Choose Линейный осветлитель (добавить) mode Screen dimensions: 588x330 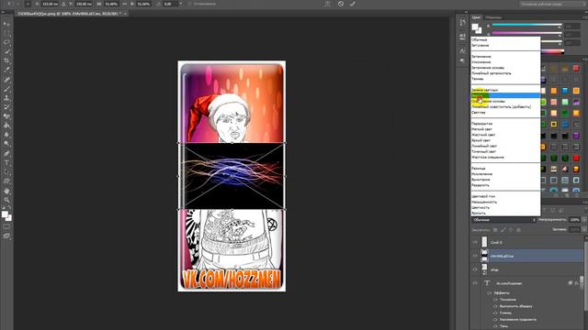(501, 106)
